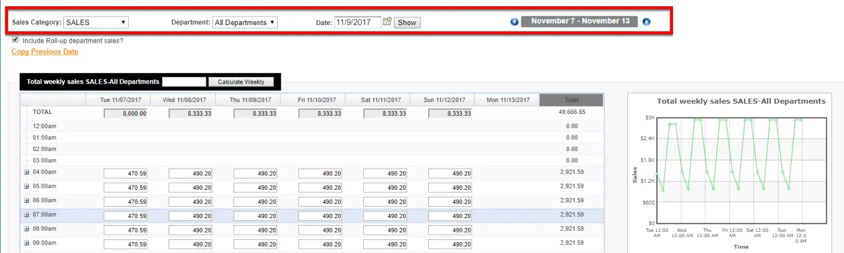Click Sunday TOTAL field 8,333.33
Image resolution: width=844 pixels, height=253 pixels.
(x=451, y=113)
